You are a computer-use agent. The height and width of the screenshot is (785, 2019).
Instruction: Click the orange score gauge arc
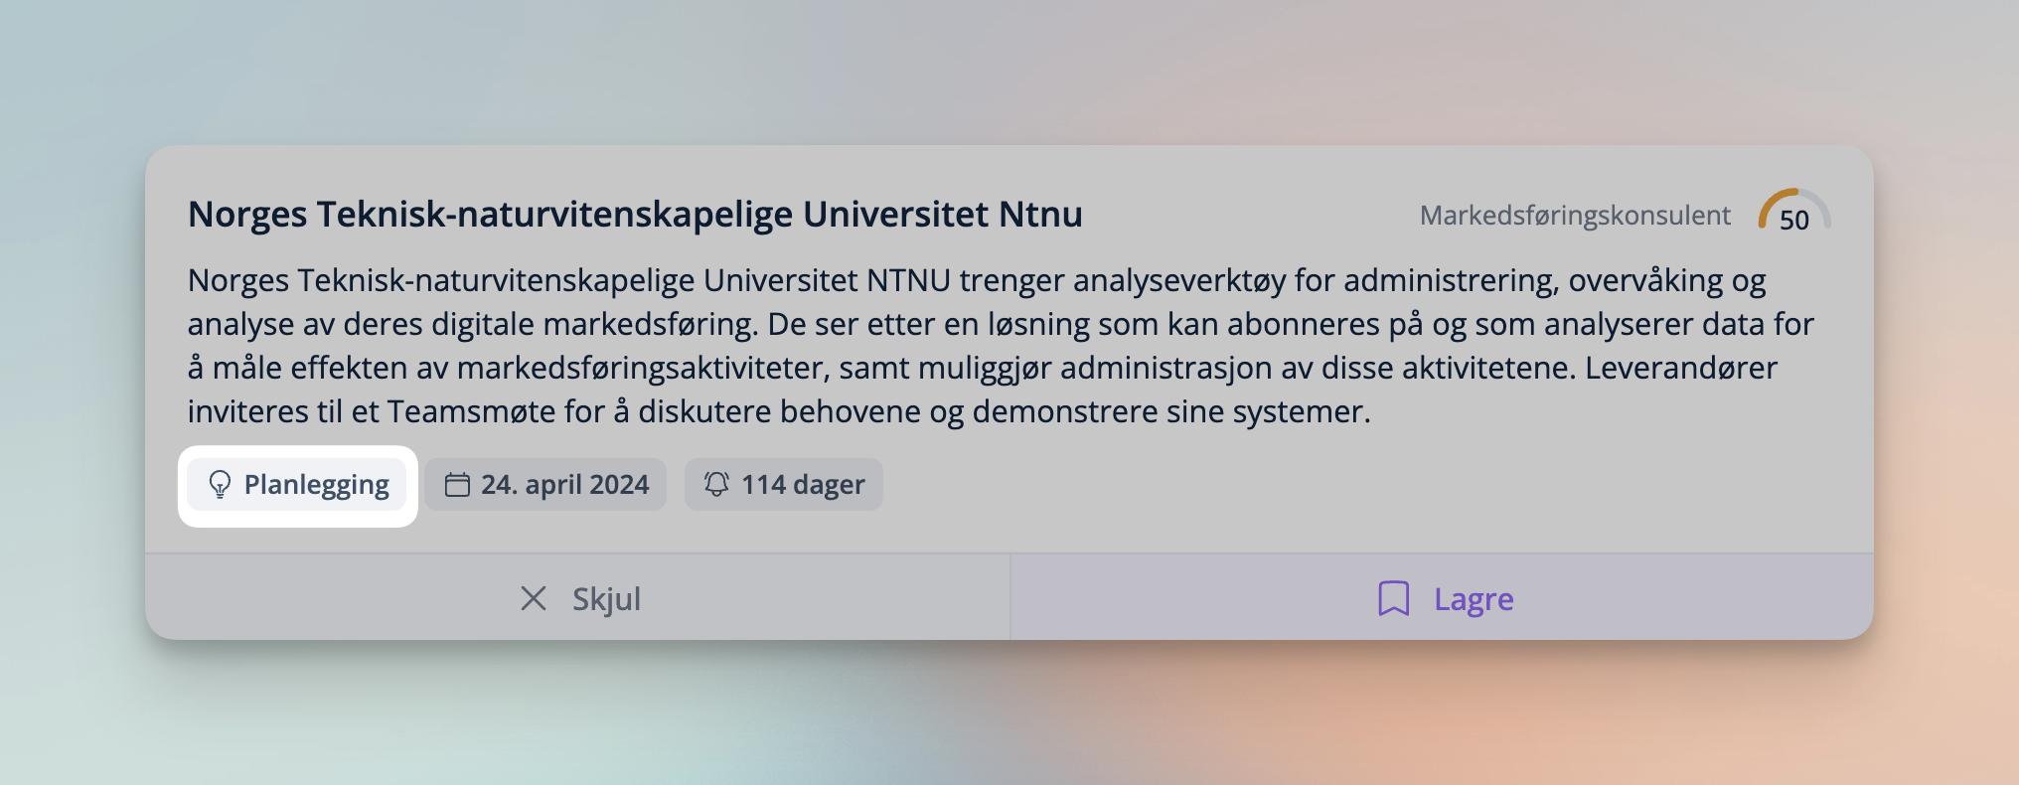(x=1775, y=202)
